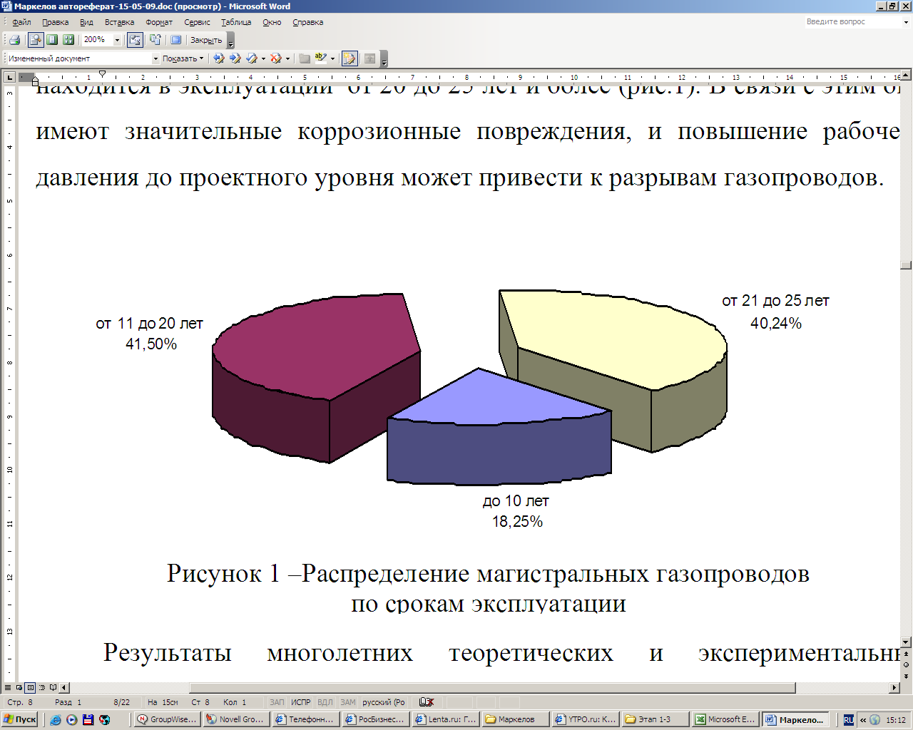The image size is (913, 730).
Task: Switch to Print Layout view button
Action: coord(30,688)
